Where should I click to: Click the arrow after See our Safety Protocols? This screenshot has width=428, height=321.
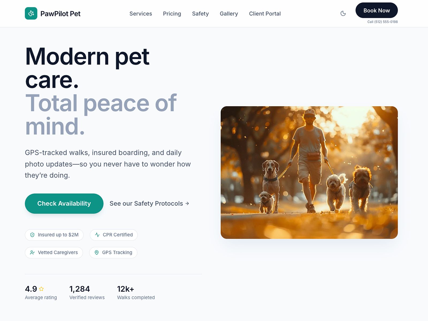[187, 204]
